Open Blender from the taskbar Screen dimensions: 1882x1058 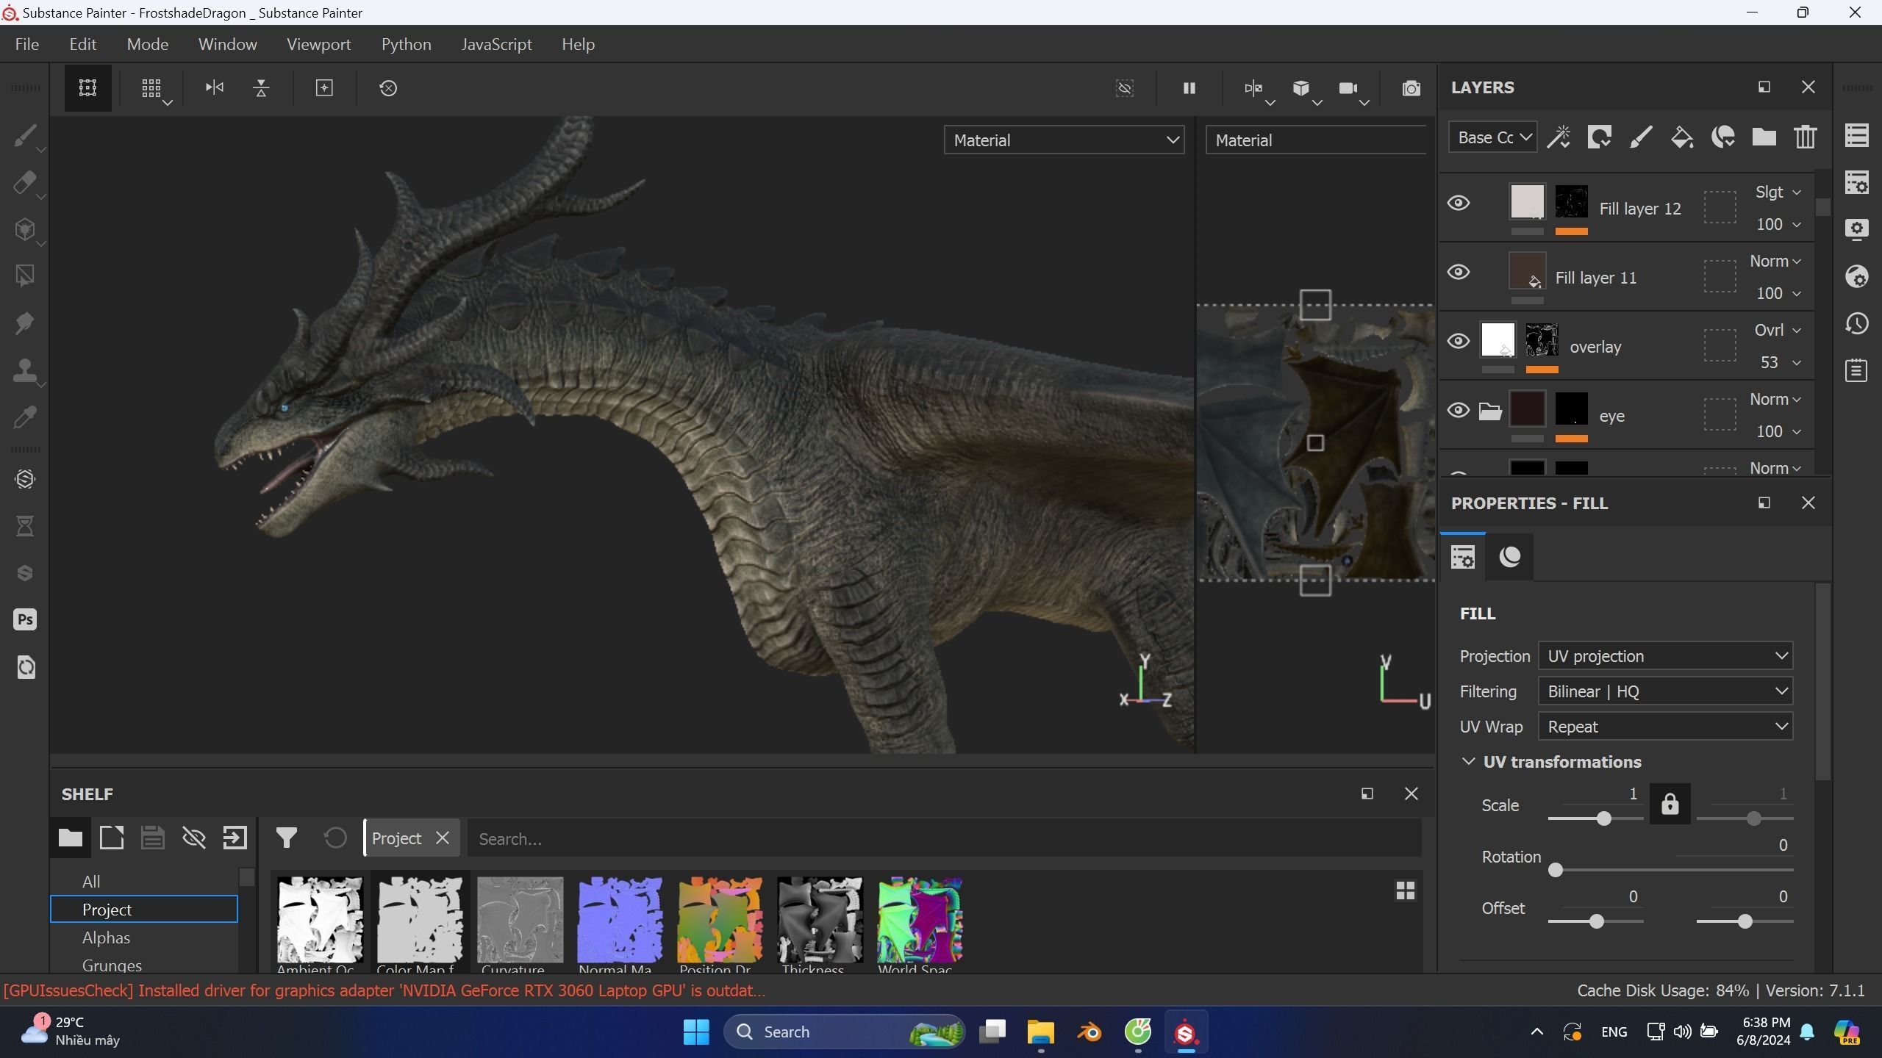point(1089,1032)
